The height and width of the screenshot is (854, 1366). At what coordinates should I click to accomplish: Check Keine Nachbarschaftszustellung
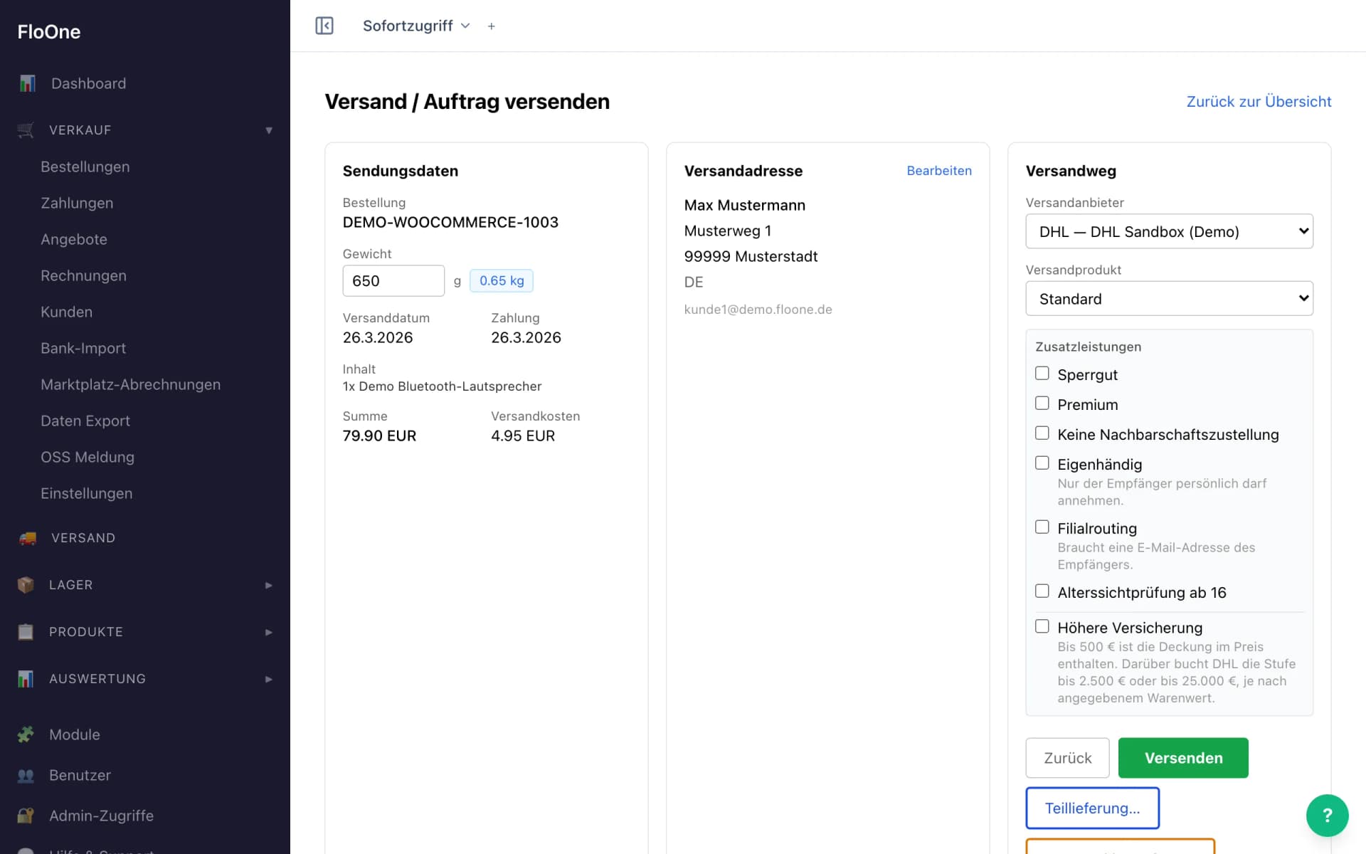tap(1042, 433)
